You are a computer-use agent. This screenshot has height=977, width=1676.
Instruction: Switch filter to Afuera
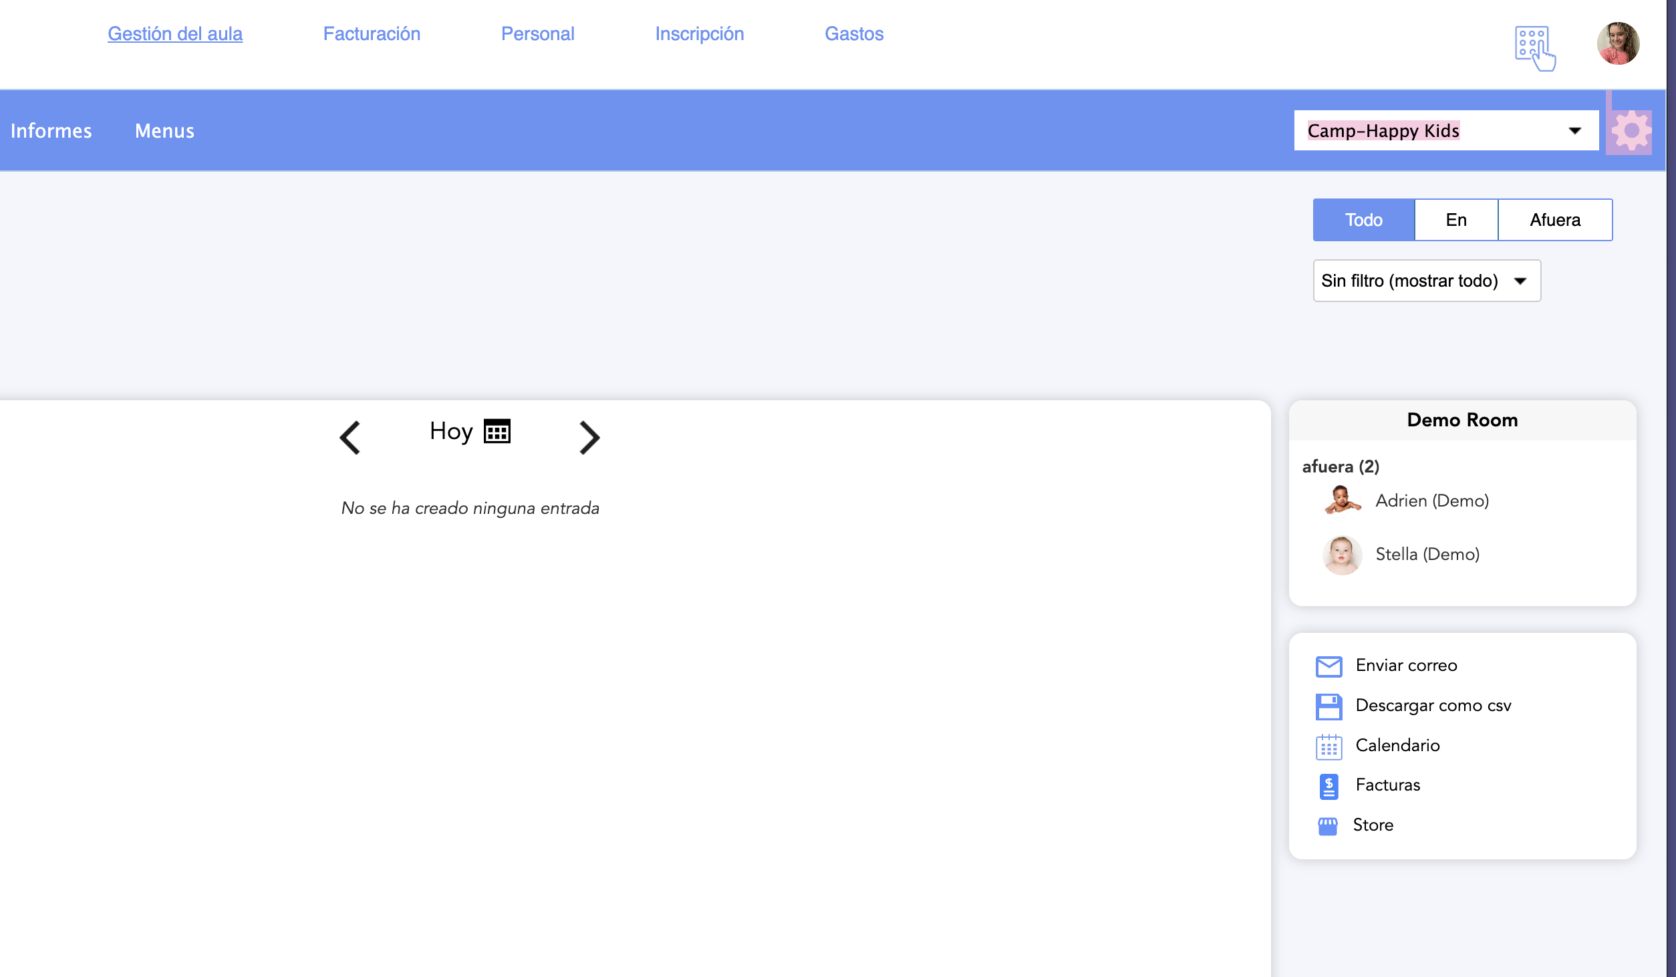pos(1555,220)
